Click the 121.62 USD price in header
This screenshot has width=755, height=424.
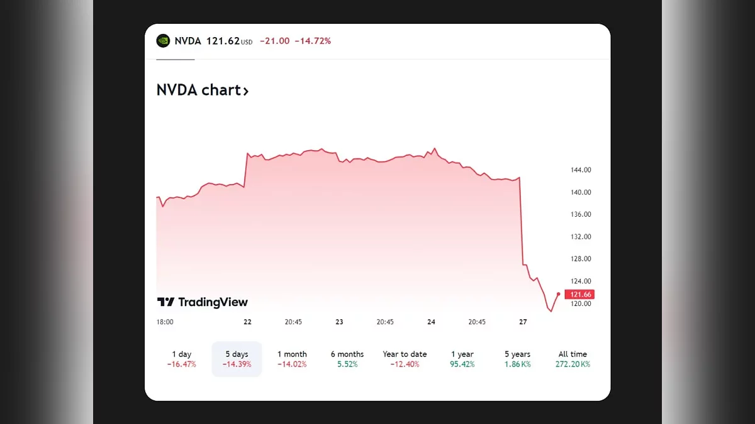click(229, 41)
